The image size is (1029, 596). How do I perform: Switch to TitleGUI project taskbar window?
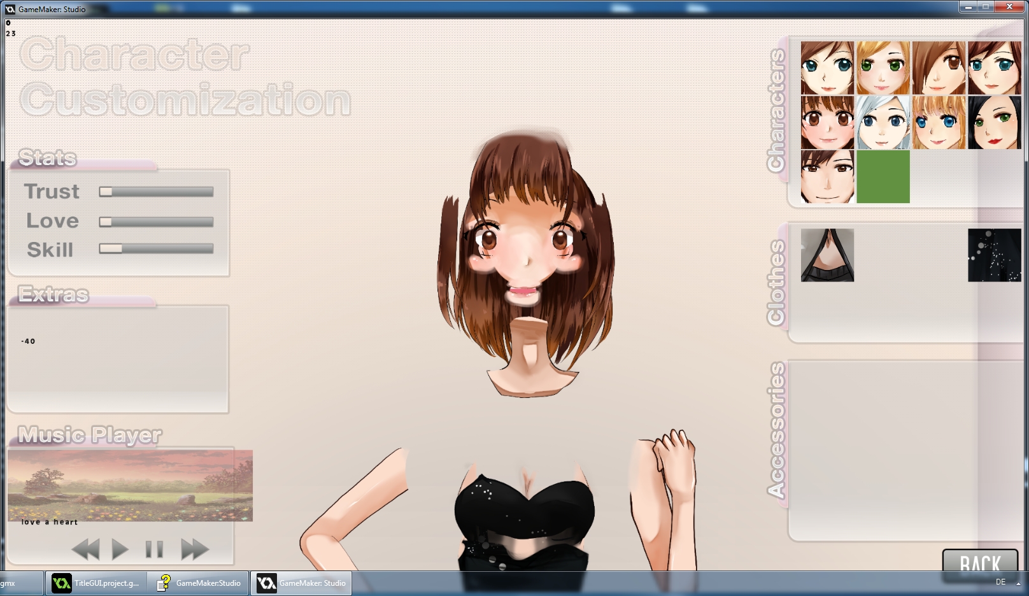coord(96,583)
